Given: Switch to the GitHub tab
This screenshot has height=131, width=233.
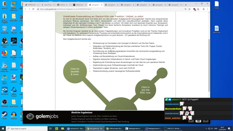Looking at the screenshot, I should (x=64, y=5).
